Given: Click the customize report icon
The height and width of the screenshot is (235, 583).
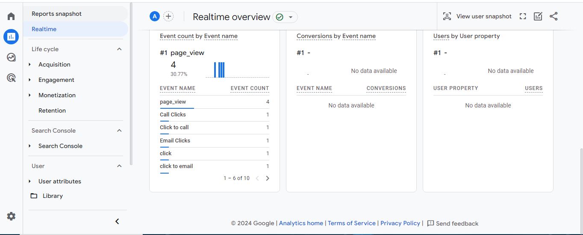Looking at the screenshot, I should [538, 16].
